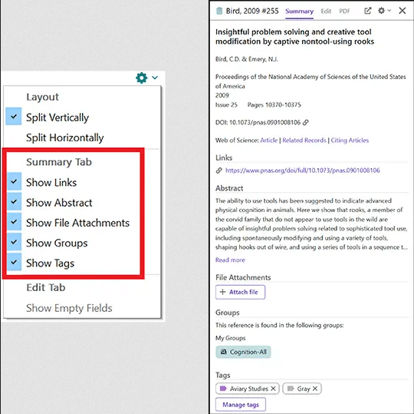The image size is (414, 414).
Task: Switch to the Edit tab
Action: pyautogui.click(x=326, y=11)
